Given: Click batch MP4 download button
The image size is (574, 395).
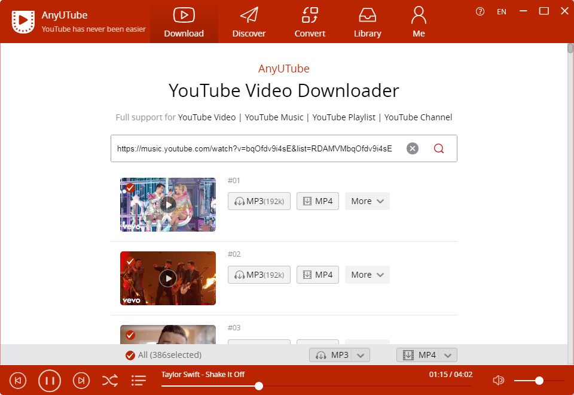Looking at the screenshot, I should (x=418, y=355).
